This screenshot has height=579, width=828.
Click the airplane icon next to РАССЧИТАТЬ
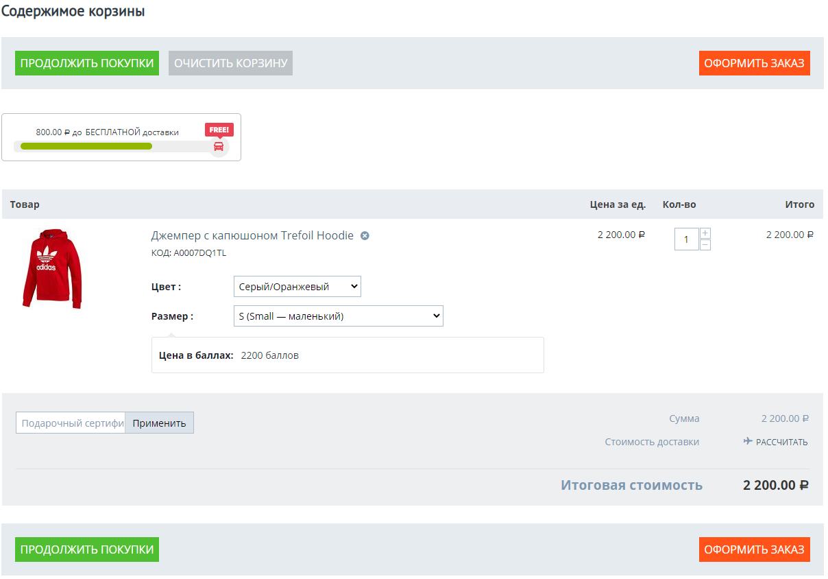[748, 441]
